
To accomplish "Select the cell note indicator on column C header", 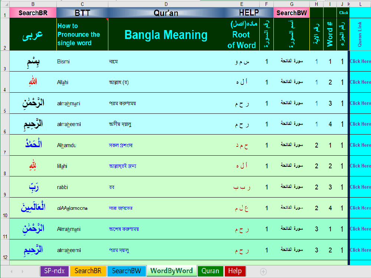I will pos(107,19).
